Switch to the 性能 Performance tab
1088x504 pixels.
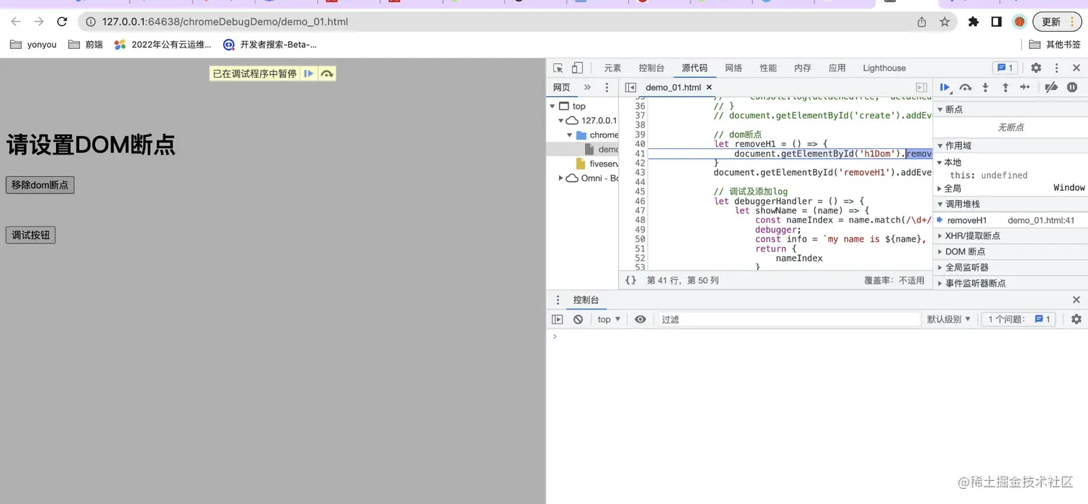click(768, 68)
